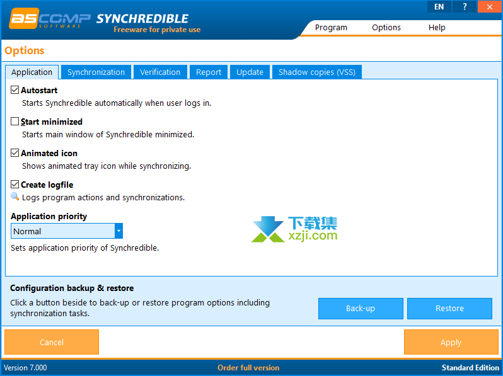Open the Application priority dropdown arrow
The image size is (503, 376).
[119, 231]
